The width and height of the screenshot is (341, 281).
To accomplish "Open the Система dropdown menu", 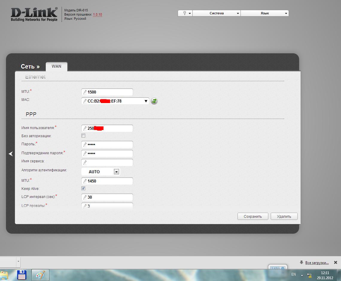I will (x=217, y=13).
